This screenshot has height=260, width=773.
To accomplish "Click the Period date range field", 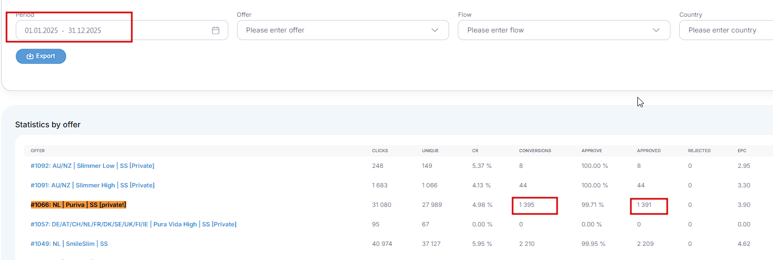I will pos(122,30).
